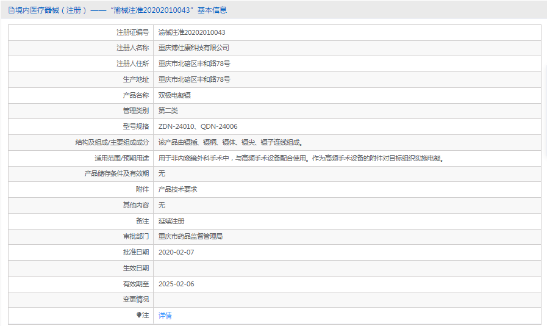
Task: Click registrant address 重庆市北碚区丰和路78号 in 注册人住所 row
Action: coord(195,63)
